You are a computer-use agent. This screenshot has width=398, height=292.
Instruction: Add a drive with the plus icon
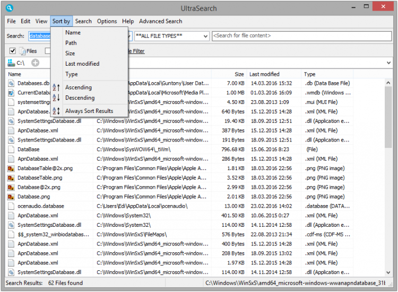pos(35,63)
